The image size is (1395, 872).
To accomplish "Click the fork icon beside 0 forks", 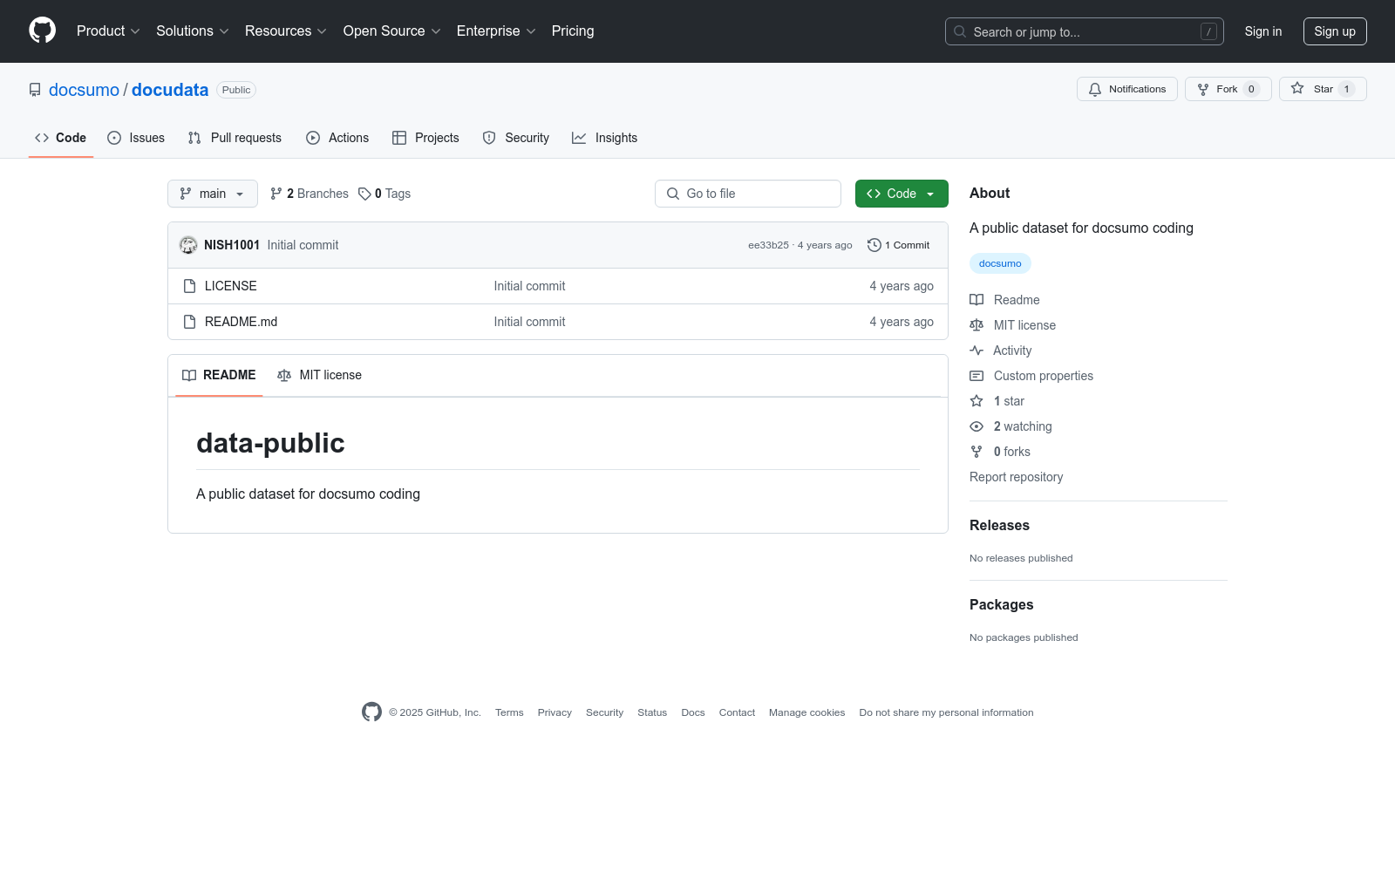I will 976,452.
